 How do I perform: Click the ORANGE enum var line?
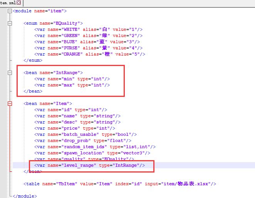tap(89, 54)
